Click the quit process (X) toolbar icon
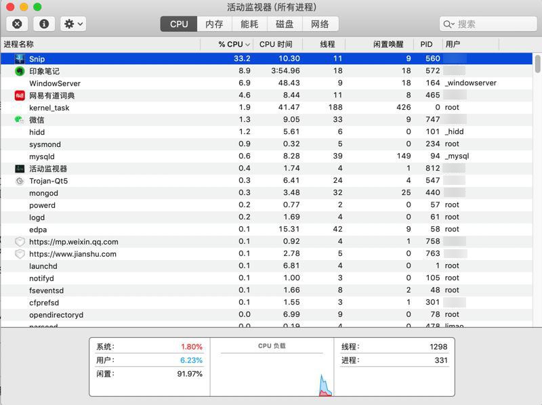 (x=17, y=24)
